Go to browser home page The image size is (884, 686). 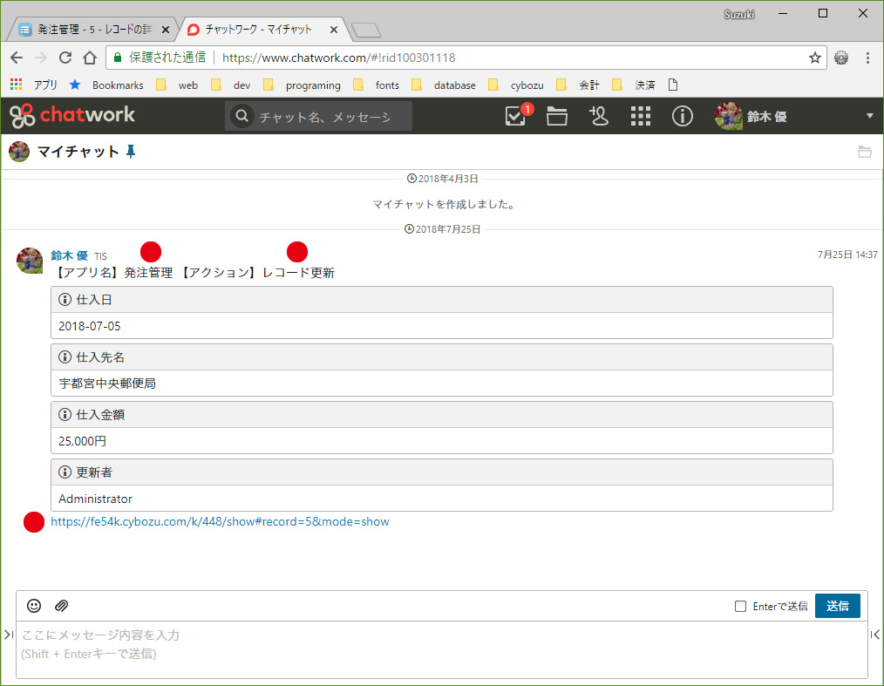pos(90,58)
